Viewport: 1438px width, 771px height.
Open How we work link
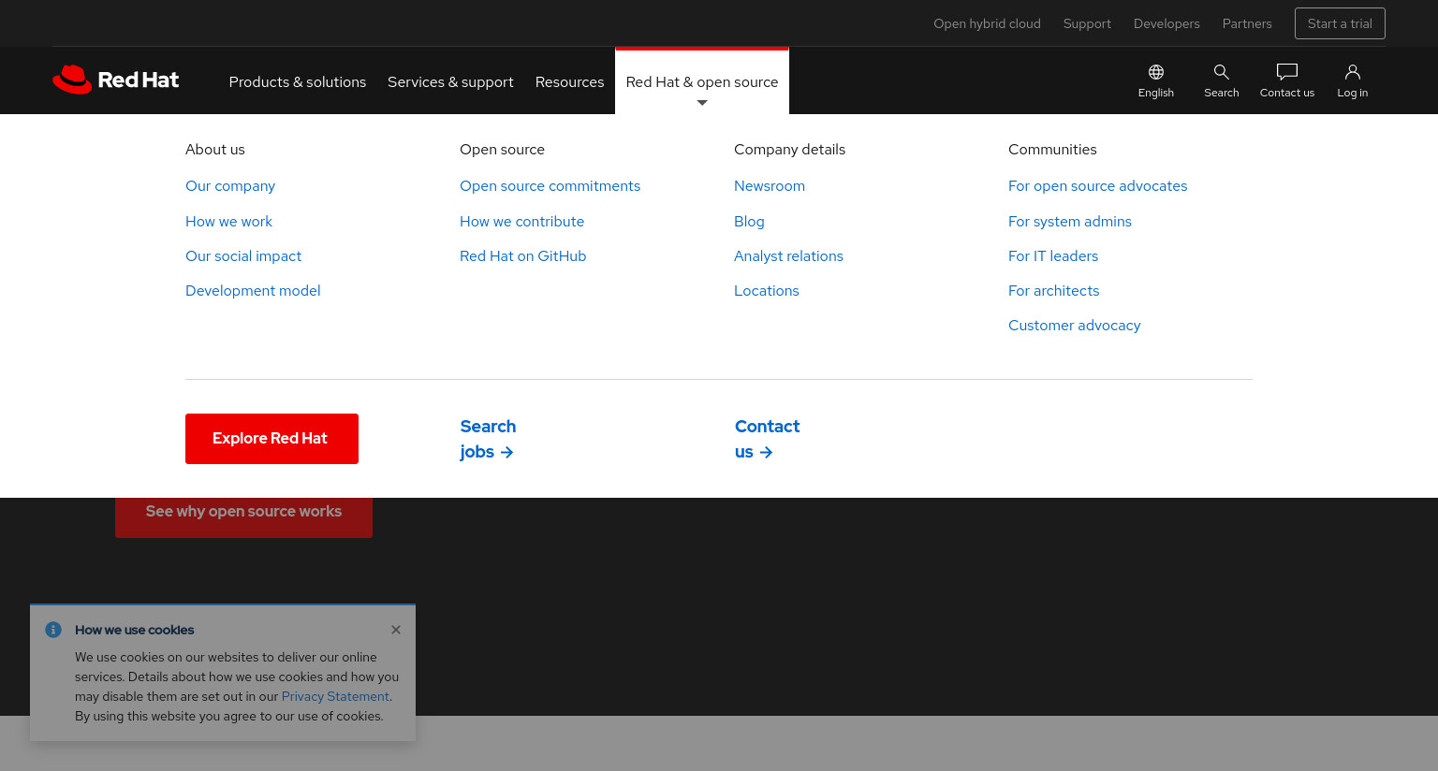pyautogui.click(x=228, y=222)
